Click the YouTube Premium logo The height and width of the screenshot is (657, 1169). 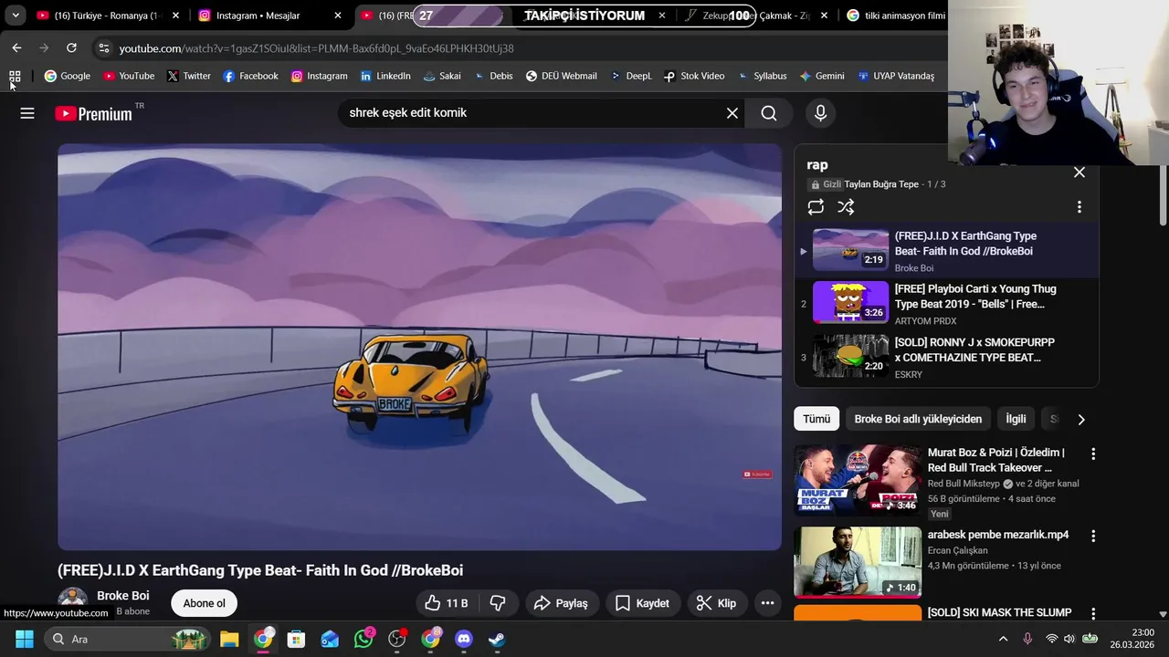pyautogui.click(x=93, y=113)
